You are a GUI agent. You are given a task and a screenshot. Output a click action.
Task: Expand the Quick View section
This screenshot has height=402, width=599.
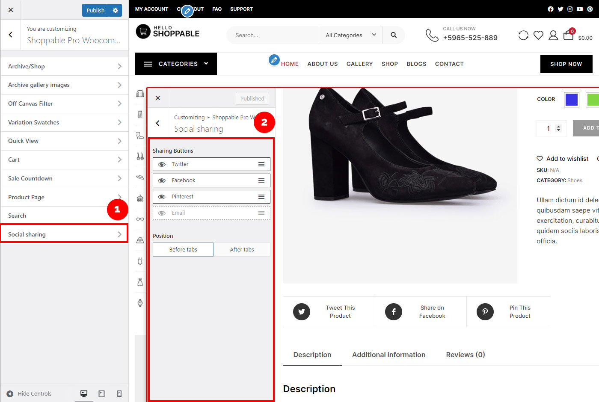click(x=64, y=141)
